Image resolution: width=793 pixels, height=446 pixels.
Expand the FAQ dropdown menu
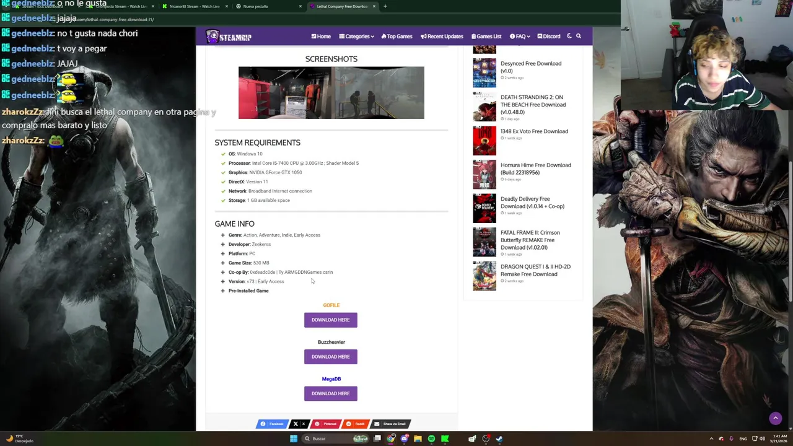coord(519,37)
